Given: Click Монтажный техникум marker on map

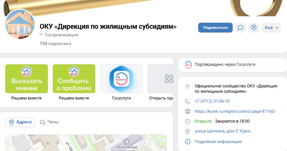Looking at the screenshot, I should [x=127, y=142].
